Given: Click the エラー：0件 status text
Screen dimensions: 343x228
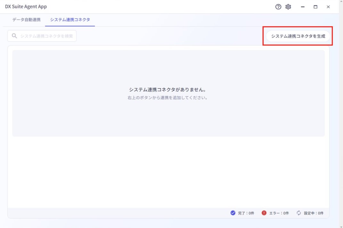Looking at the screenshot, I should tap(279, 213).
